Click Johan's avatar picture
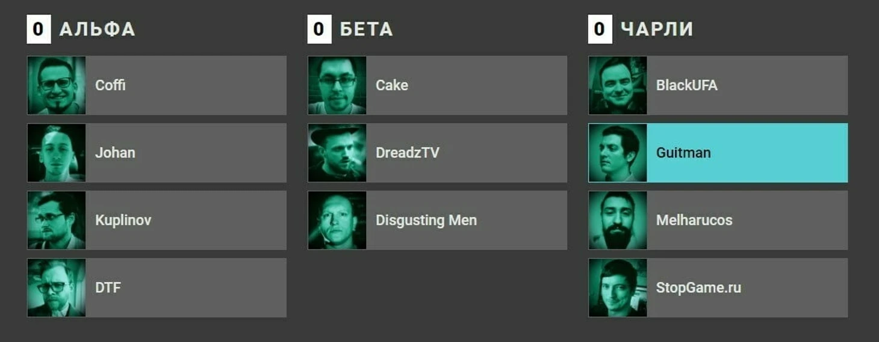Viewport: 879px width, 342px height. point(57,153)
